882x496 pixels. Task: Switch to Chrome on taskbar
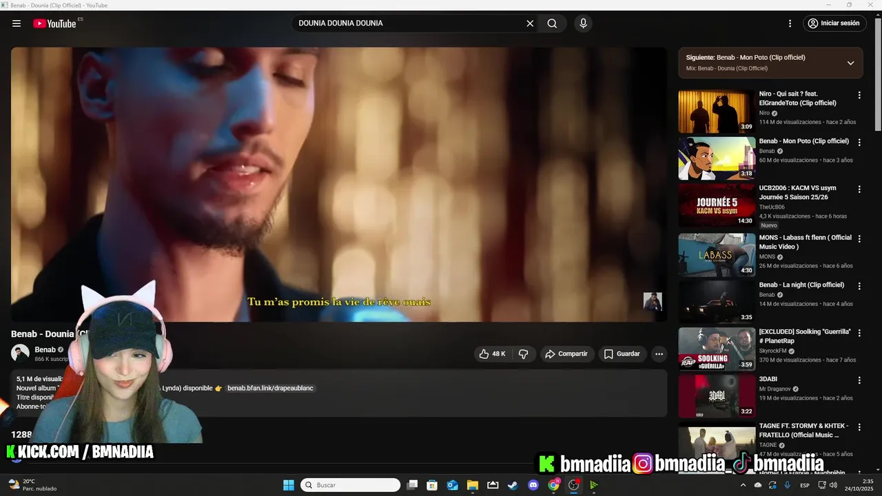coord(553,485)
